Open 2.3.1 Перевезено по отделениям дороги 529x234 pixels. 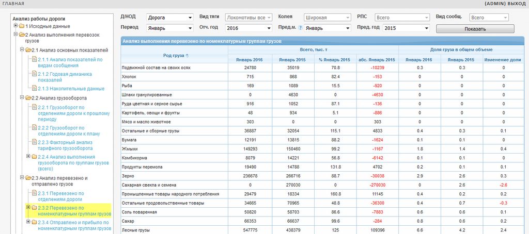coord(61,196)
